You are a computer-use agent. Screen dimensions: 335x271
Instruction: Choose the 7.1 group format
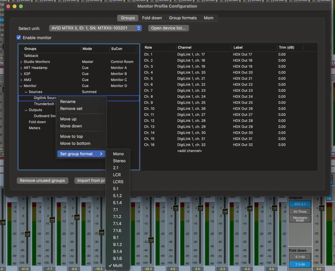click(118, 210)
